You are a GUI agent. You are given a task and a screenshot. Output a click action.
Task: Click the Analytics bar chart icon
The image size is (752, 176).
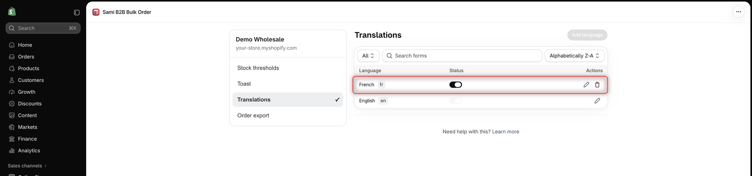click(x=12, y=151)
